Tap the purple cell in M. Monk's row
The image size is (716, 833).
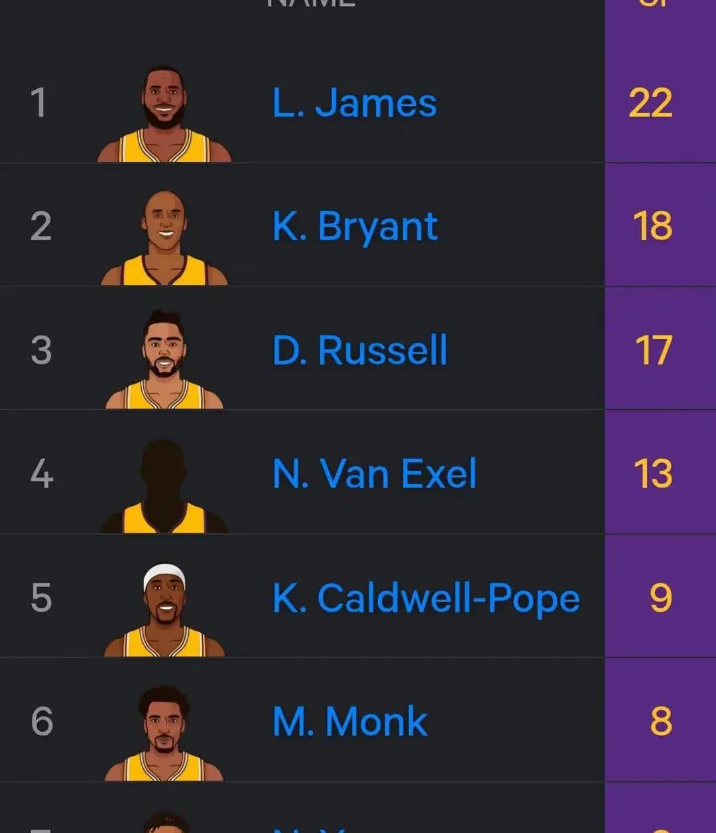click(x=660, y=721)
